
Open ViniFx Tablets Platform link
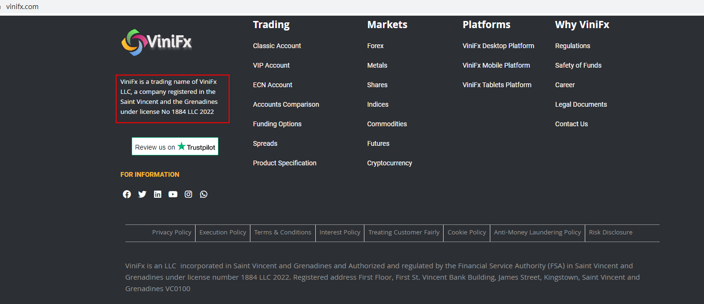coord(497,85)
